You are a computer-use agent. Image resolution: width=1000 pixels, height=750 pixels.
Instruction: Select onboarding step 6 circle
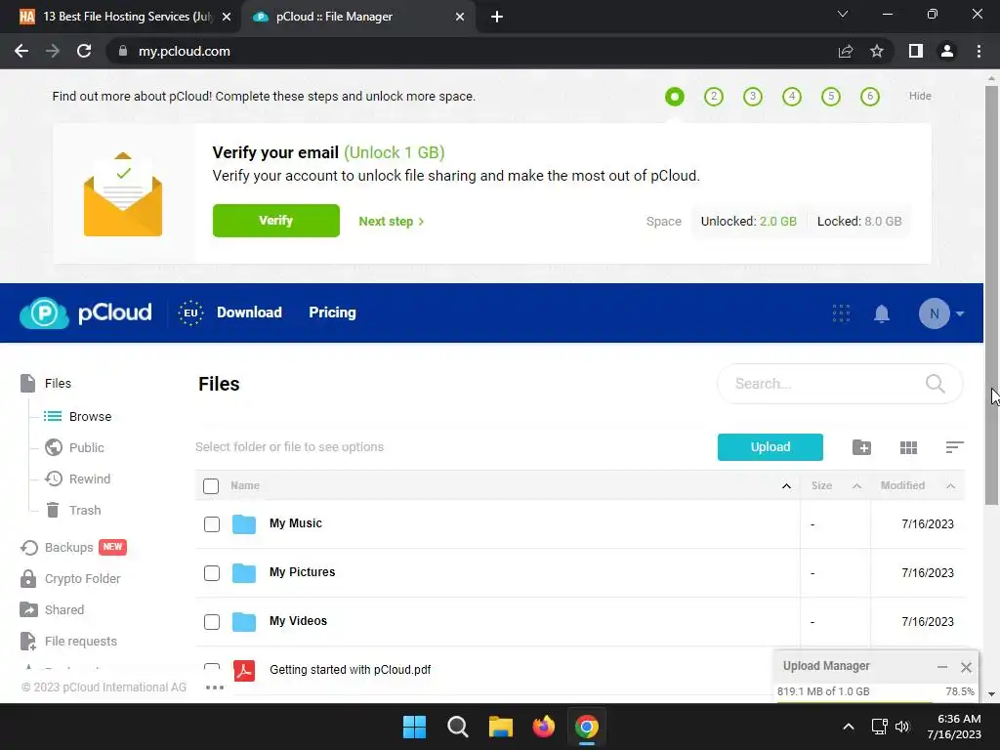pyautogui.click(x=870, y=97)
